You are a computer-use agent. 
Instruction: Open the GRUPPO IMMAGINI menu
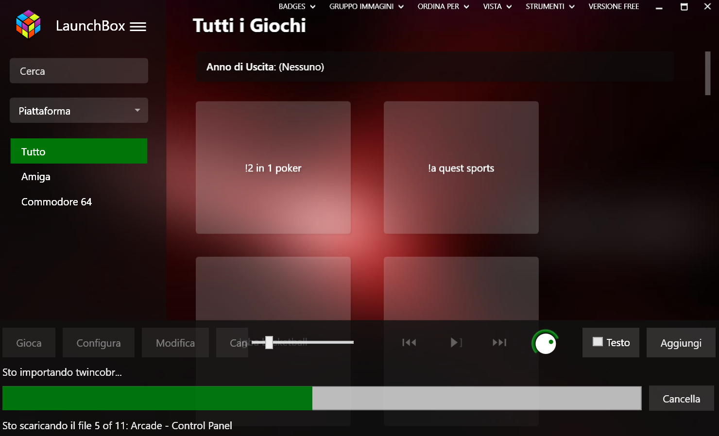(x=366, y=6)
